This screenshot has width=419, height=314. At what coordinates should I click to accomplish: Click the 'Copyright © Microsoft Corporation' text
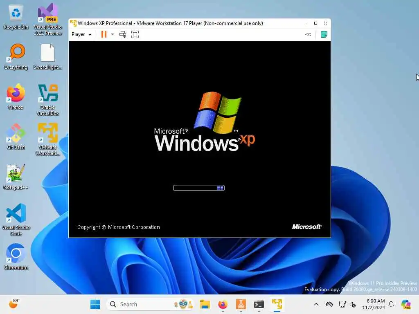(119, 227)
